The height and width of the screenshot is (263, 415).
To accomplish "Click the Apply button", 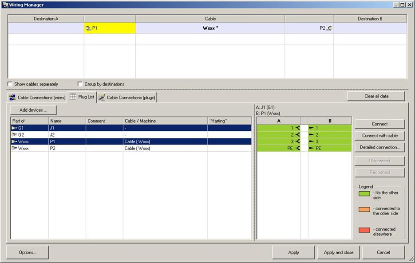I will 293,252.
